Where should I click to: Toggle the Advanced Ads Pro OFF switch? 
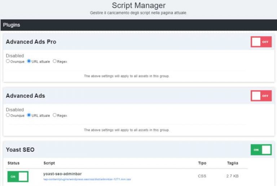tap(261, 42)
